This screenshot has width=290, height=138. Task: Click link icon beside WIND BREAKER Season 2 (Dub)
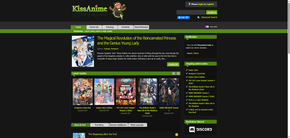(x=187, y=97)
